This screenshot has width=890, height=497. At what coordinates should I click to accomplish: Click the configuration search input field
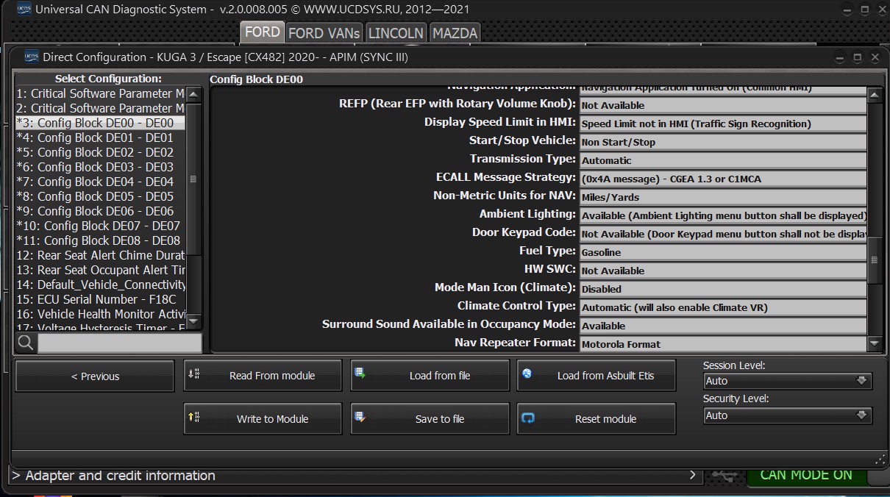pos(119,343)
